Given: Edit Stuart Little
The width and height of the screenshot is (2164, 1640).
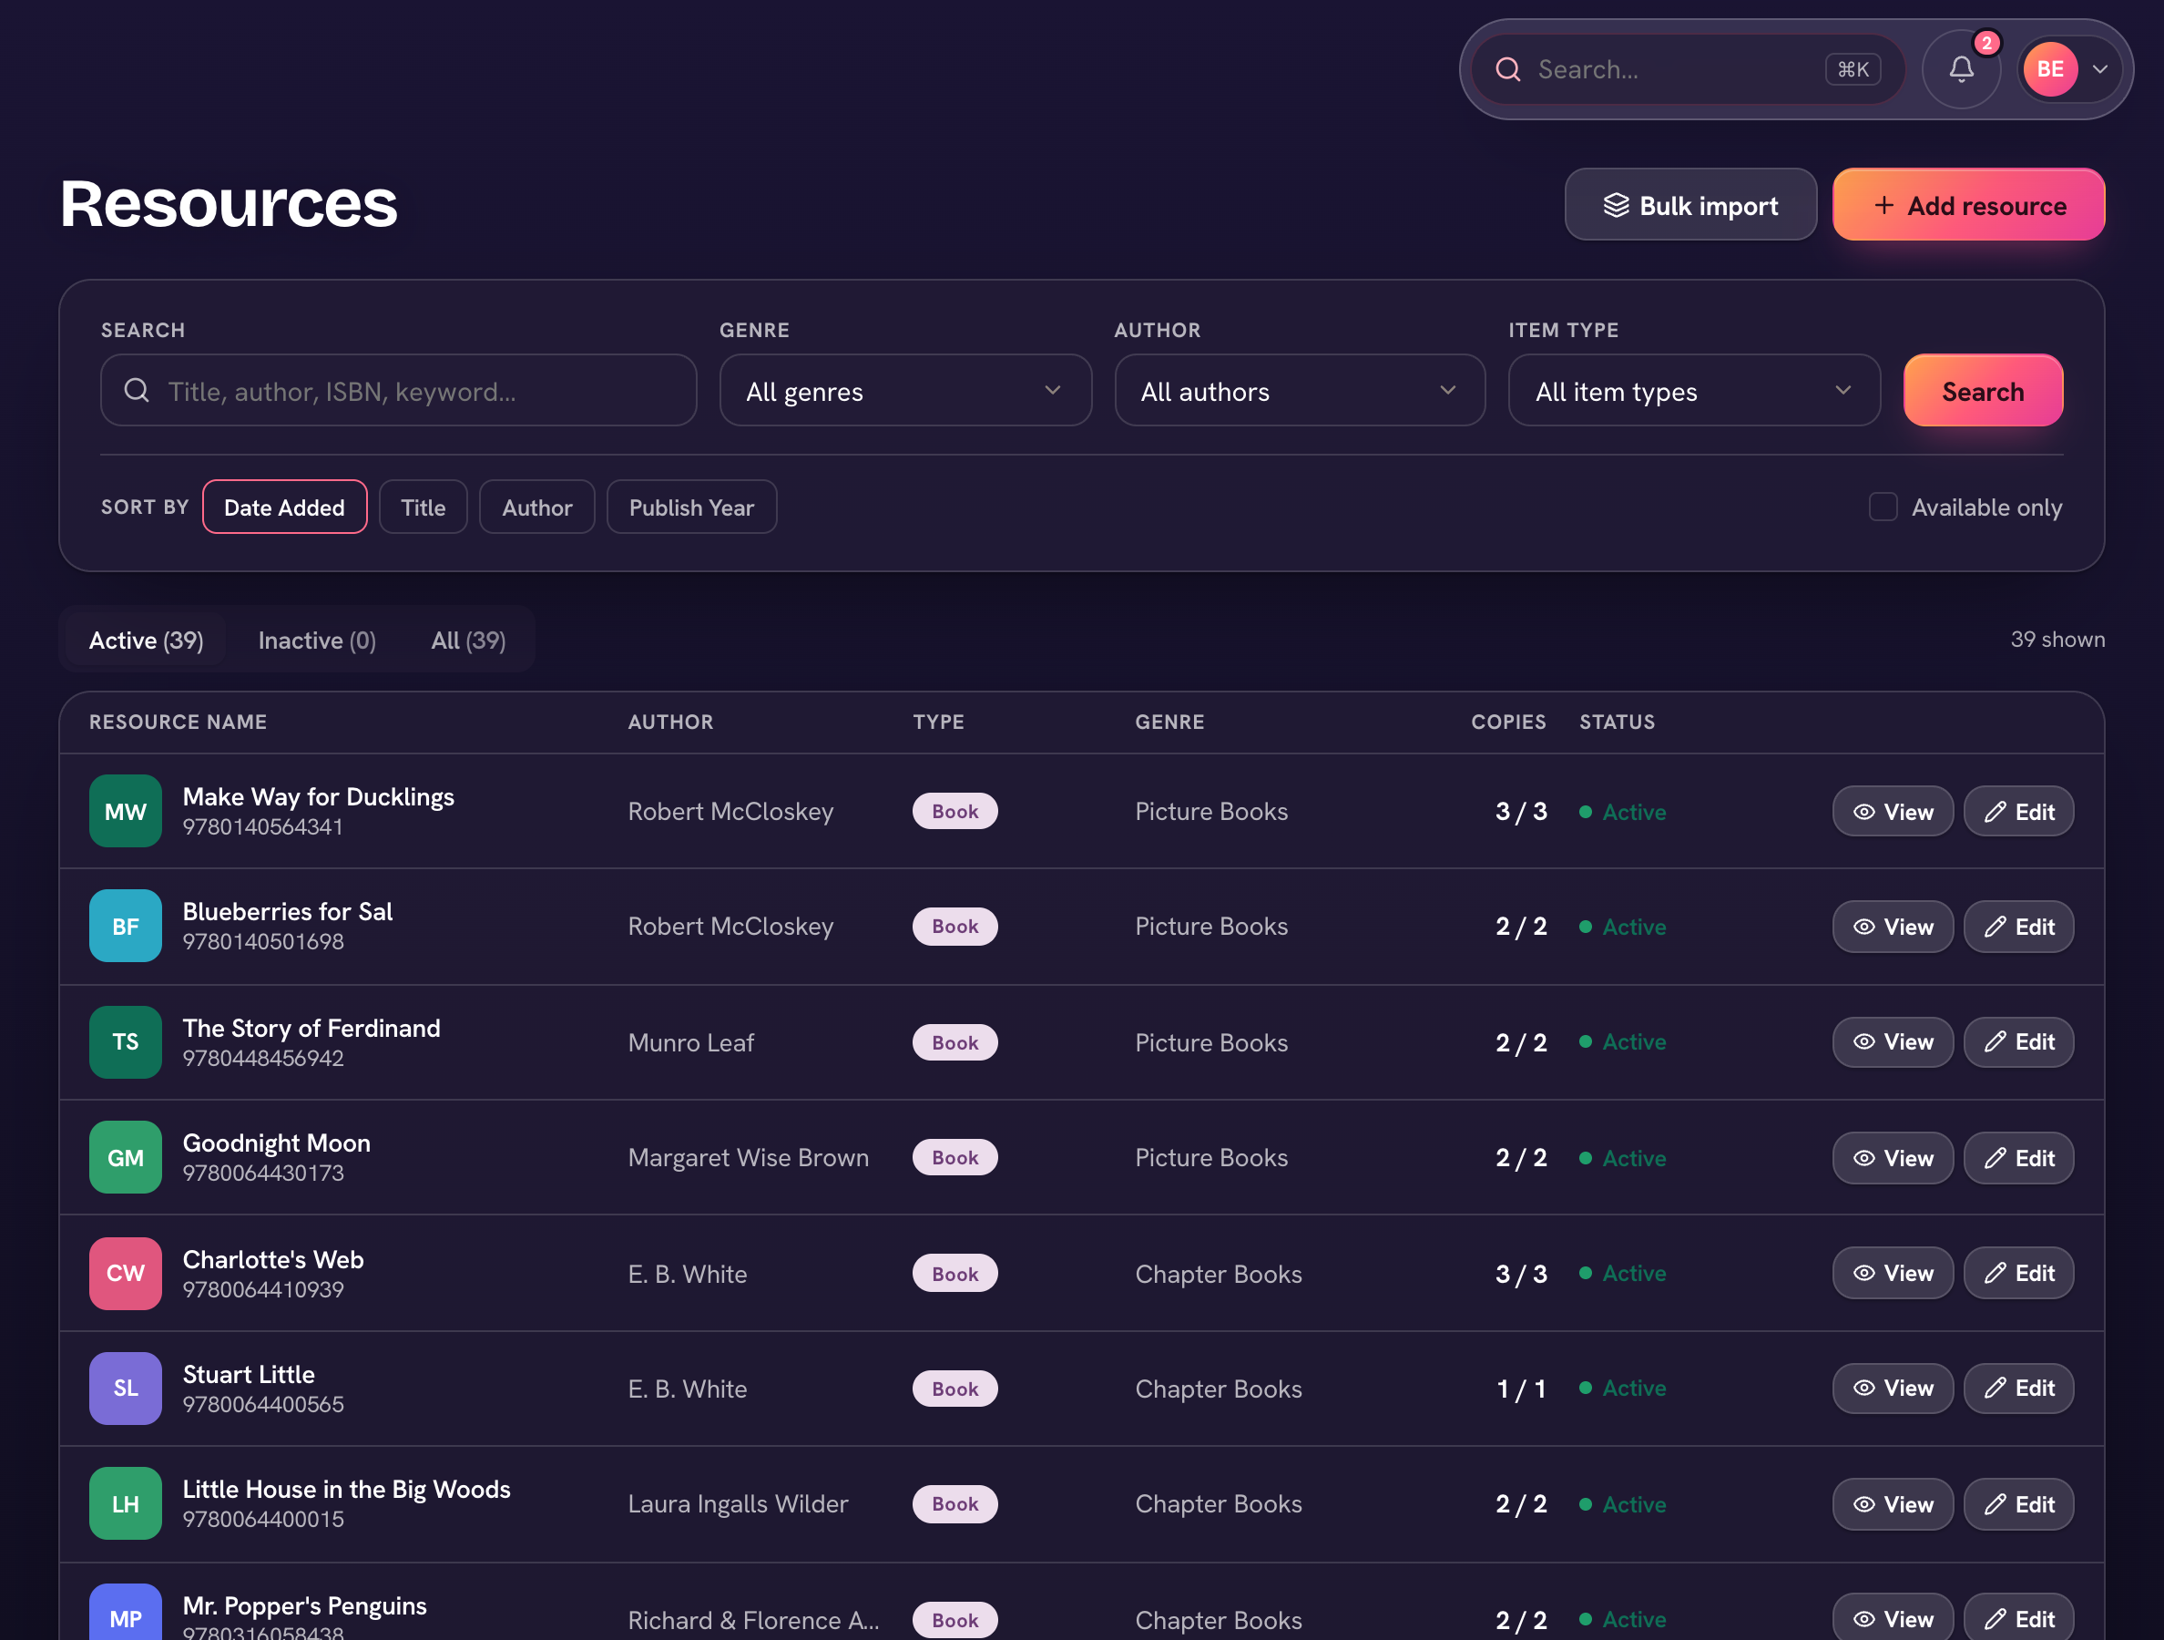Looking at the screenshot, I should click(x=2018, y=1389).
